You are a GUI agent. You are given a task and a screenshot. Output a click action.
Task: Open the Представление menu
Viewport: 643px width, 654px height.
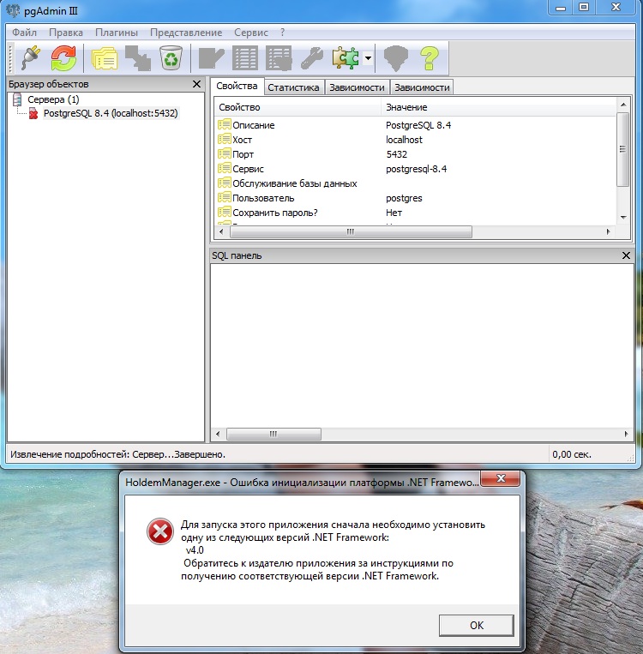point(186,33)
